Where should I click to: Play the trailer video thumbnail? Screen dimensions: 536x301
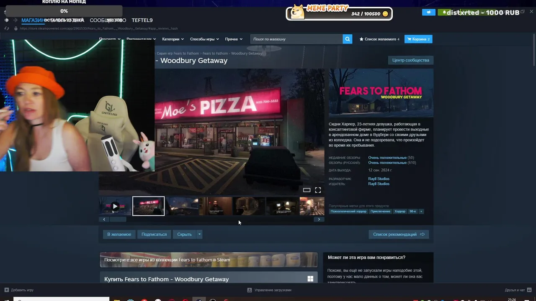(115, 206)
